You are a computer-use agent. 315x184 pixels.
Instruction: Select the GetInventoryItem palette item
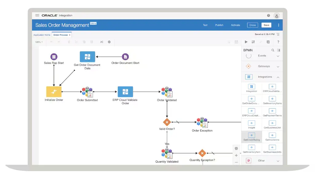click(252, 149)
